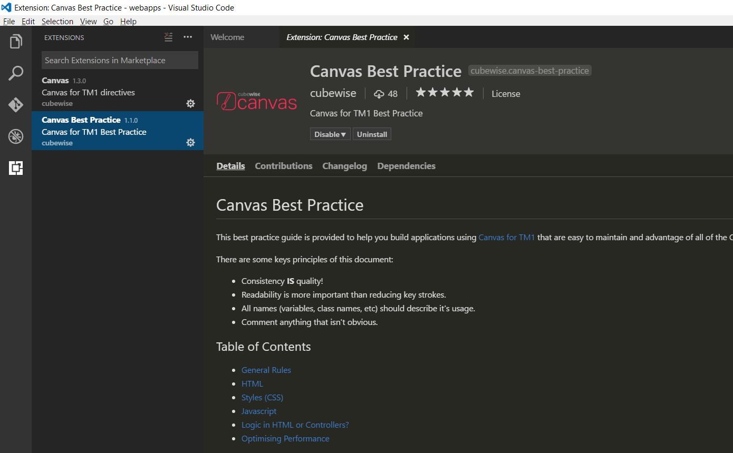Open the File menu
The height and width of the screenshot is (453, 733).
[x=8, y=21]
